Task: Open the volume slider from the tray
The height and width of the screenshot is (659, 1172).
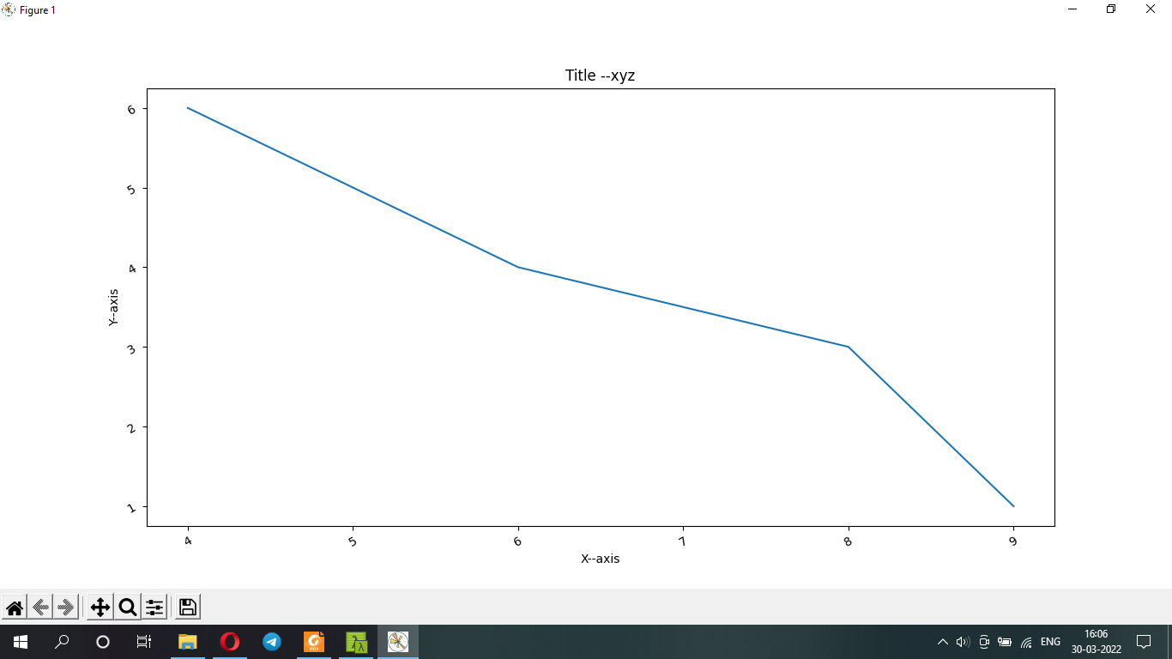Action: tap(962, 641)
